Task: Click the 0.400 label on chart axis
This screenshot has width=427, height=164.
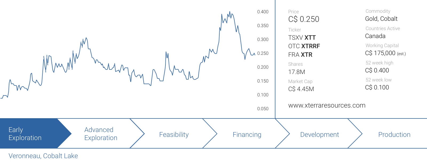Action: [263, 12]
